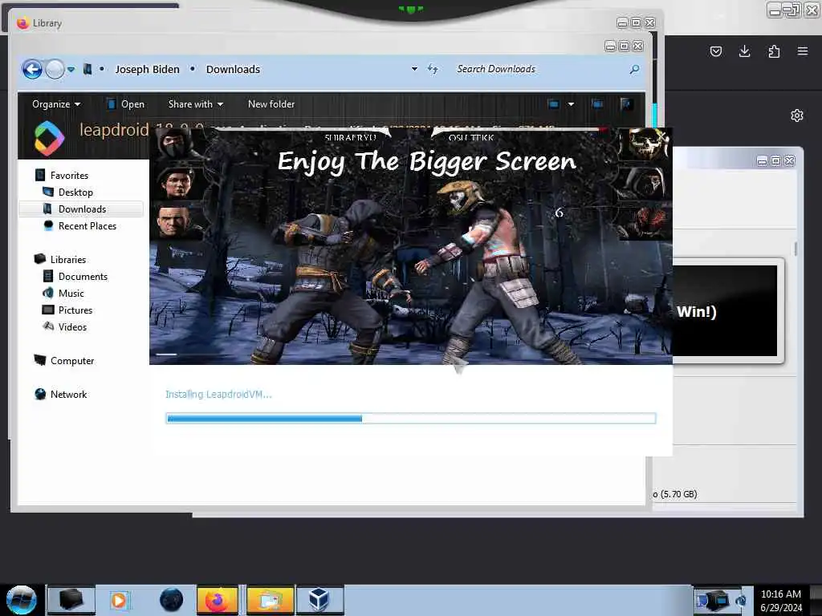The height and width of the screenshot is (616, 822).
Task: Open the Organize menu
Action: [56, 104]
